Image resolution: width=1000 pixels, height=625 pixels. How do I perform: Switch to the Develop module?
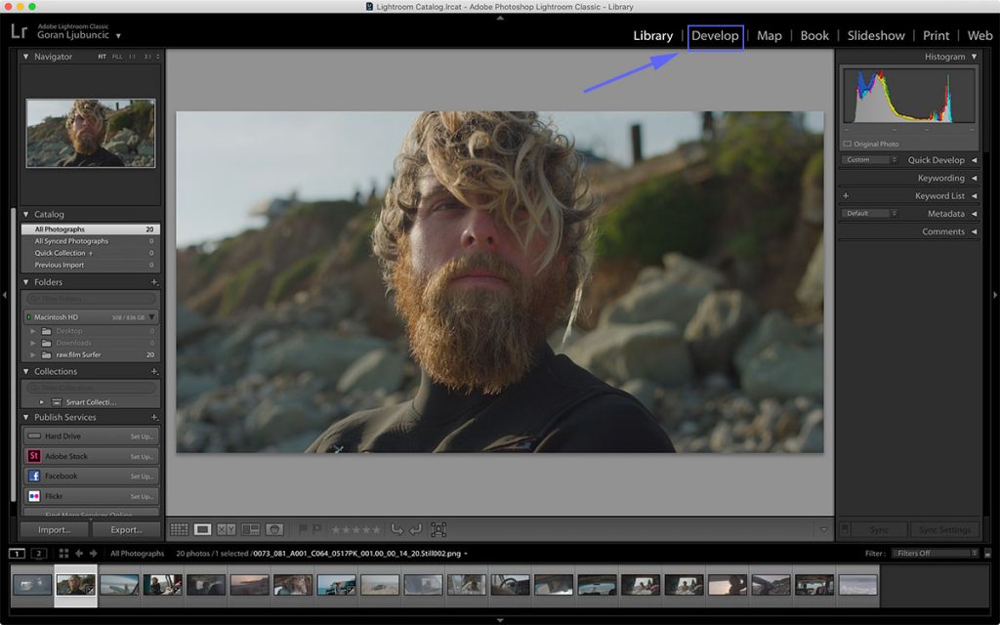click(x=716, y=35)
